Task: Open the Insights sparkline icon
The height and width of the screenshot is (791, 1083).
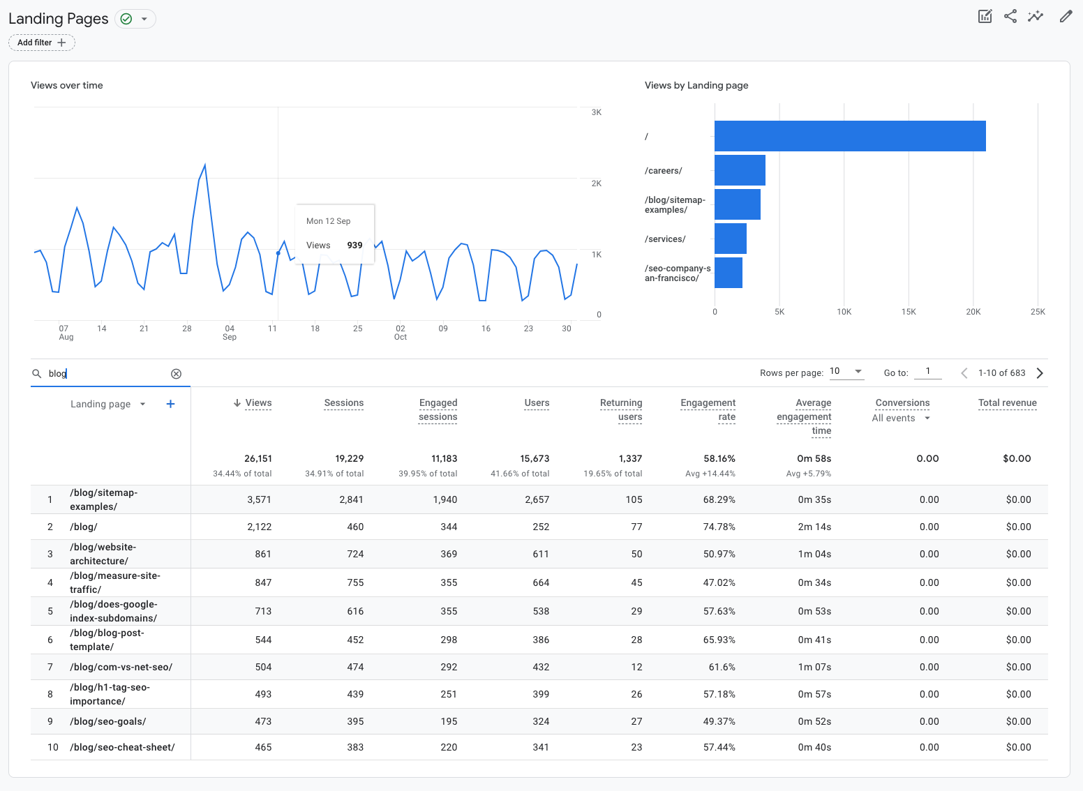Action: point(1036,17)
